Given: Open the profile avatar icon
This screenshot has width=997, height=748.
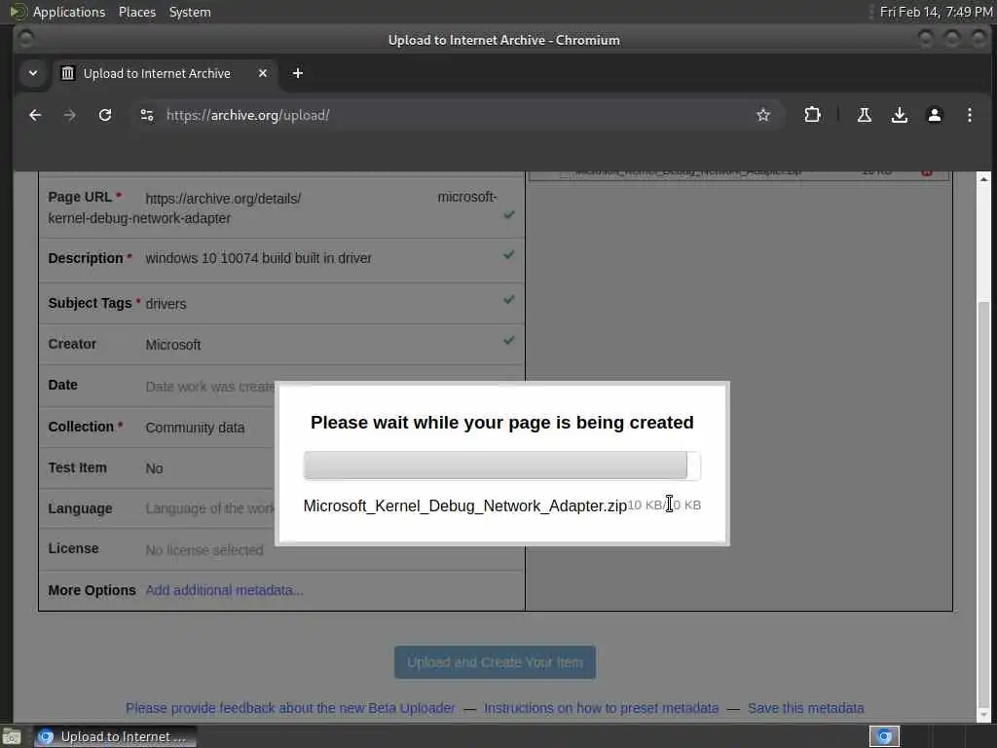Looking at the screenshot, I should pos(934,115).
